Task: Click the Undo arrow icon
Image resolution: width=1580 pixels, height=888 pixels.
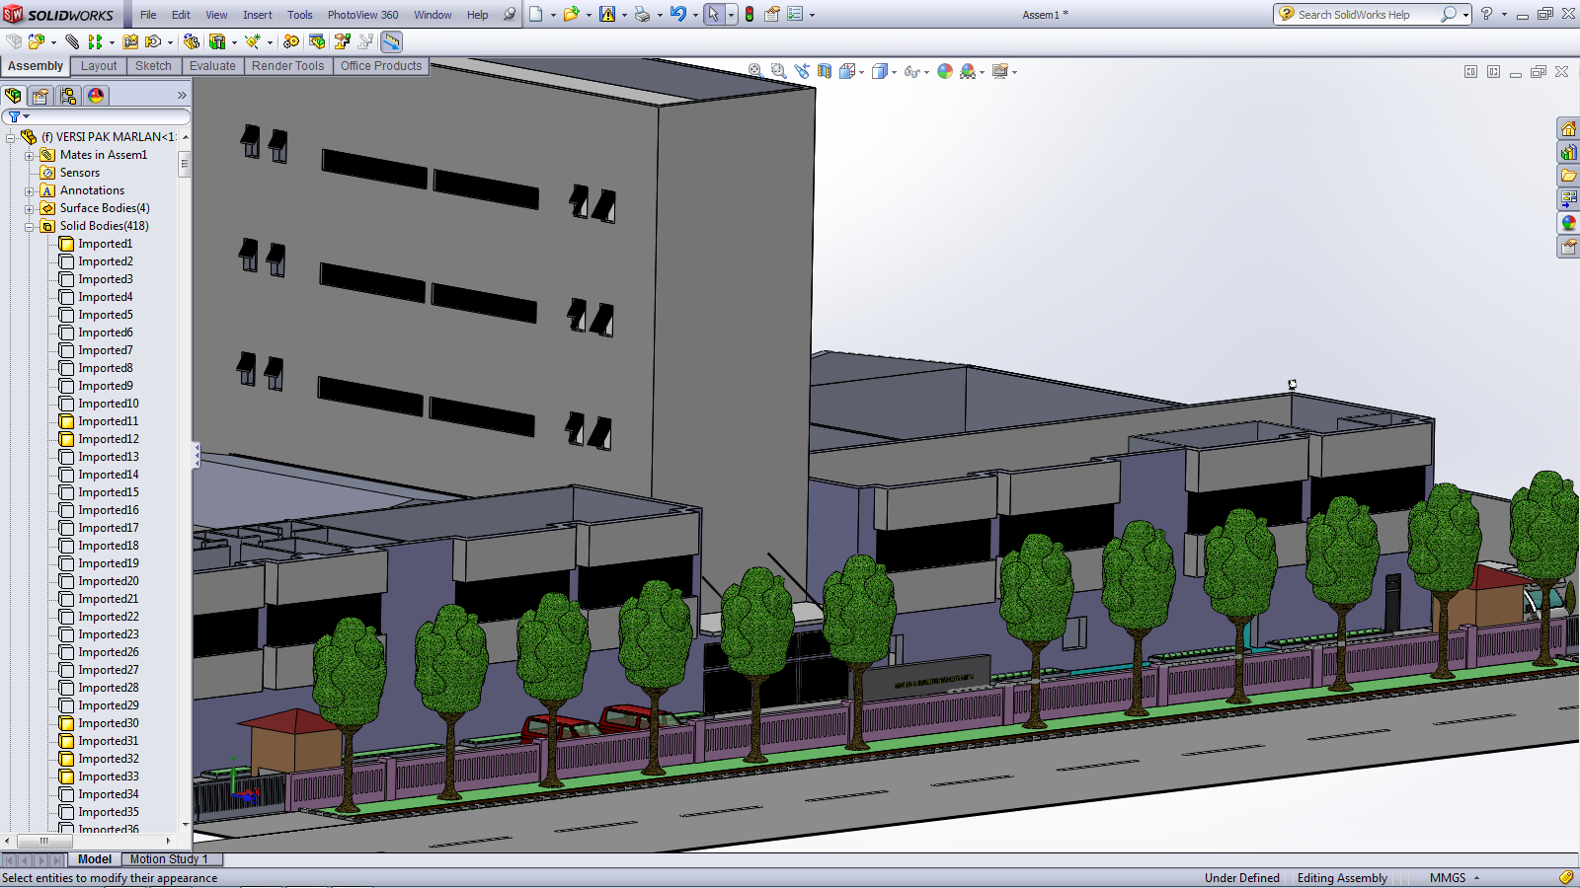Action: (x=678, y=14)
